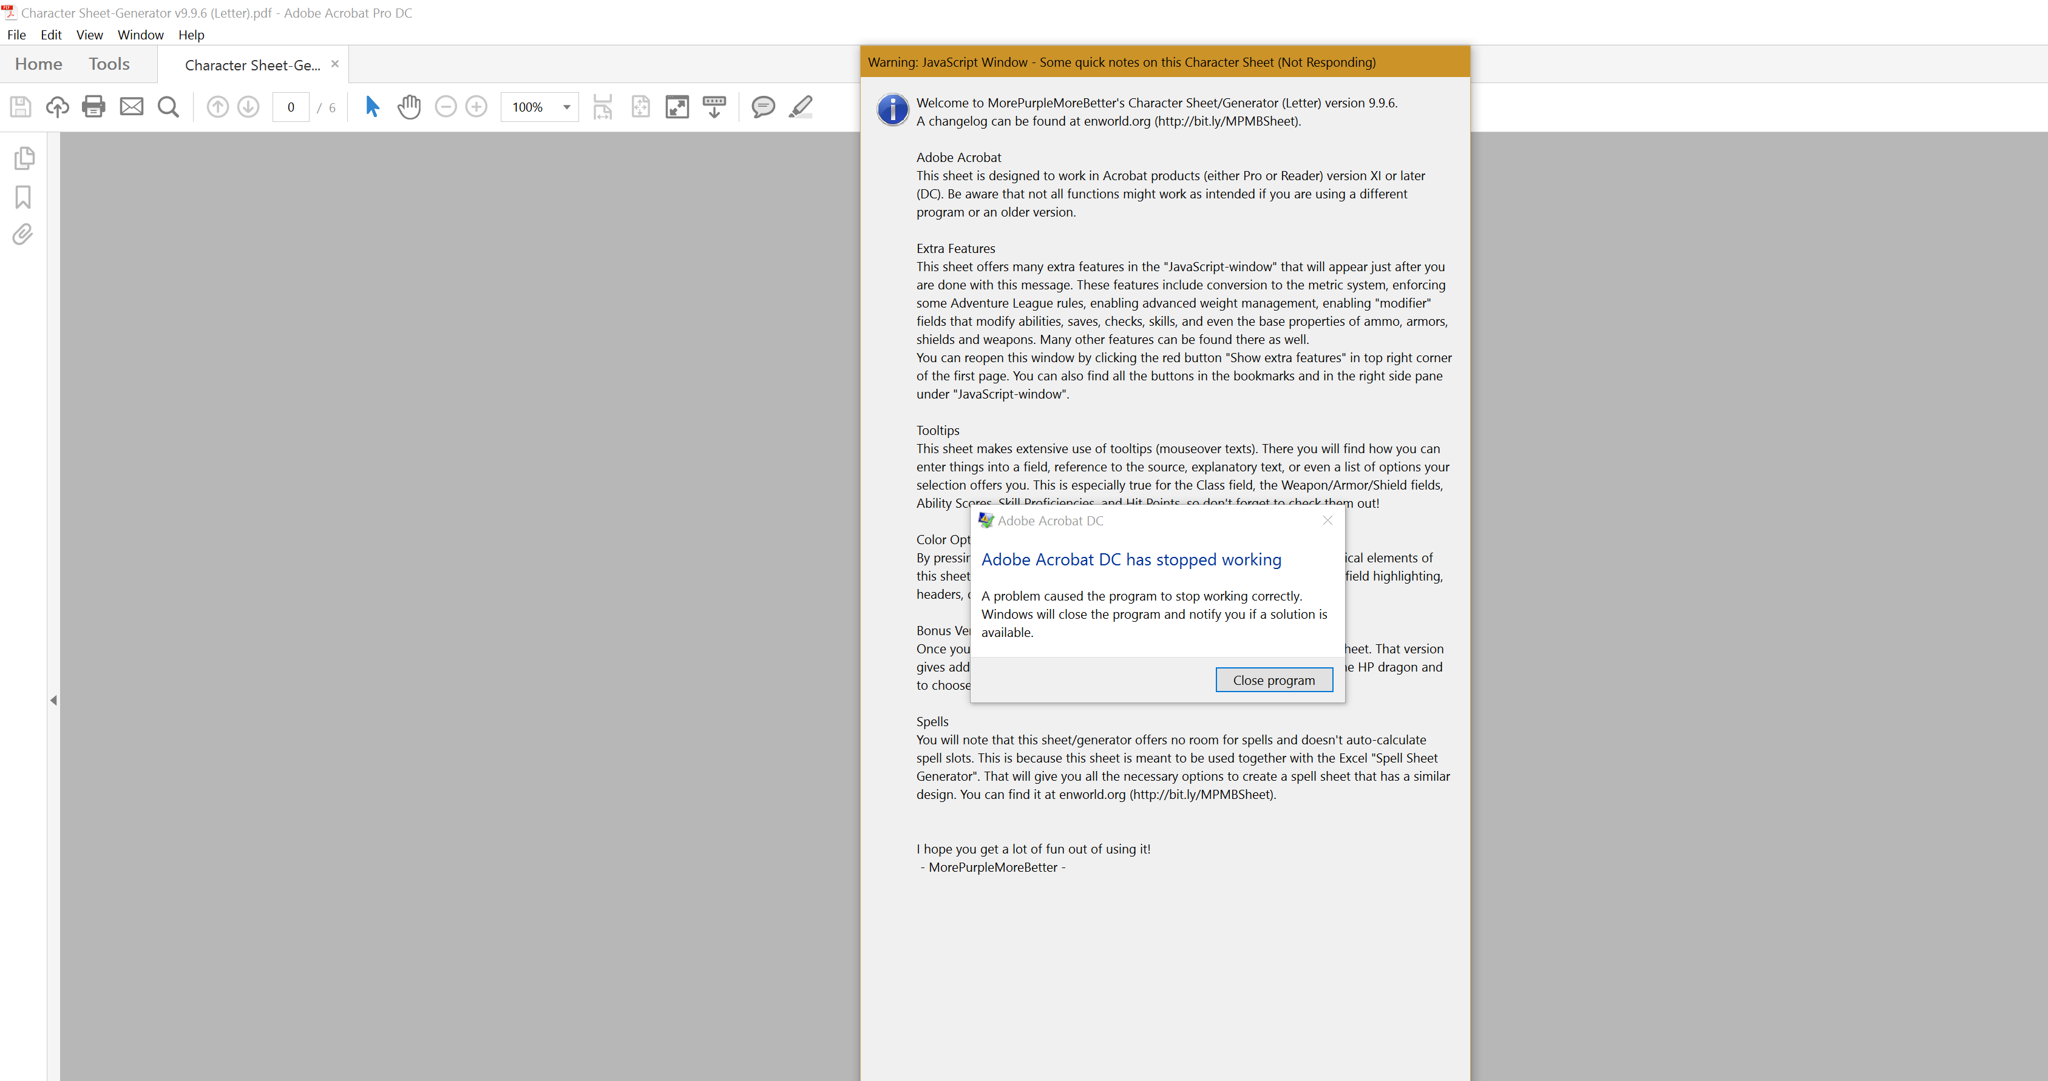The width and height of the screenshot is (2048, 1081).
Task: Click the Save file icon
Action: (21, 106)
